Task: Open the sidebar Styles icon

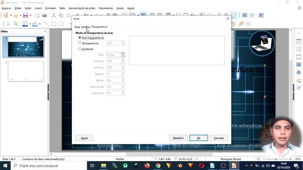Action: [x=299, y=72]
